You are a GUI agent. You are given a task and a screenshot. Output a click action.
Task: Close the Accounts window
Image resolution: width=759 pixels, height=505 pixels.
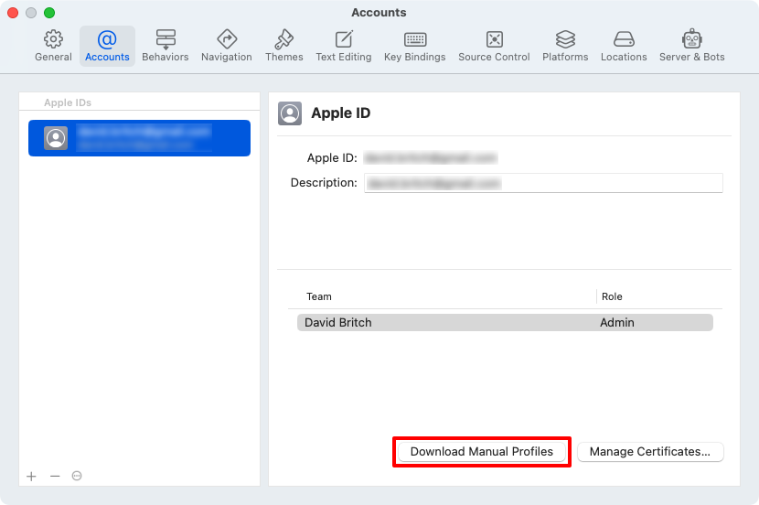tap(13, 13)
